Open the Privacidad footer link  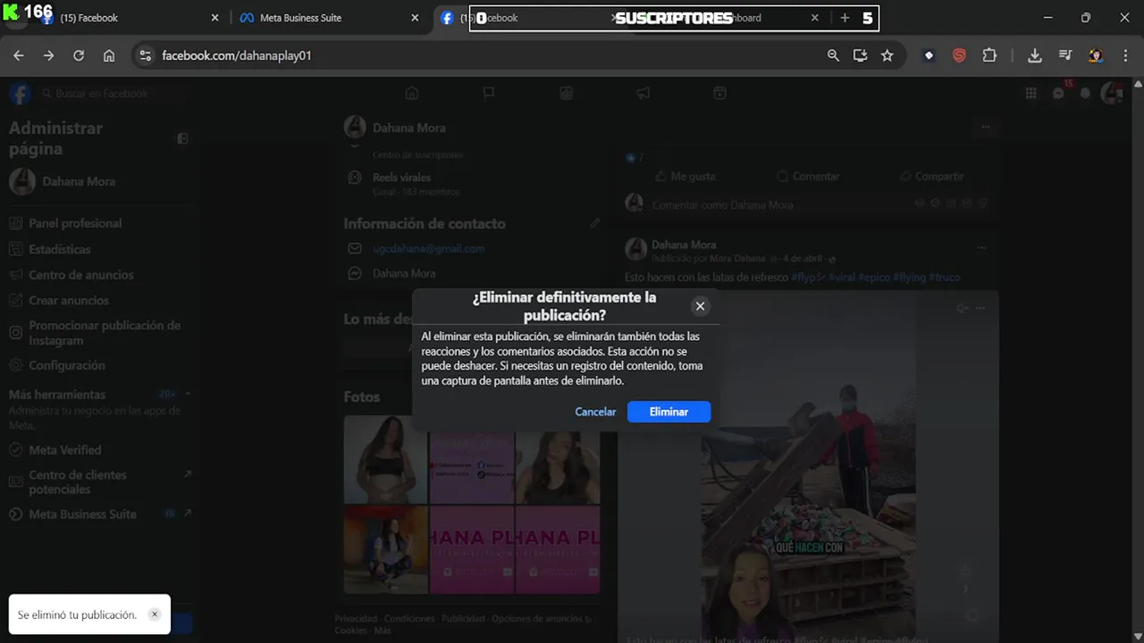click(356, 618)
